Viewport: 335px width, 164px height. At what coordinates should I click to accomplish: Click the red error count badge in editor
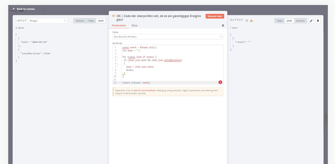coord(220,82)
